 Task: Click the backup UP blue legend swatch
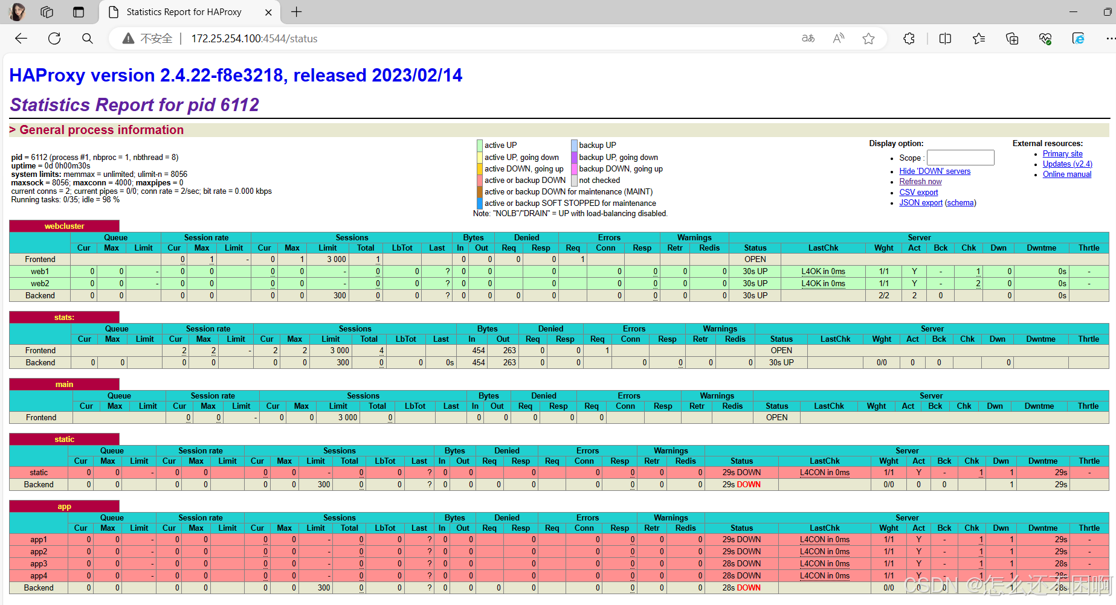click(575, 146)
